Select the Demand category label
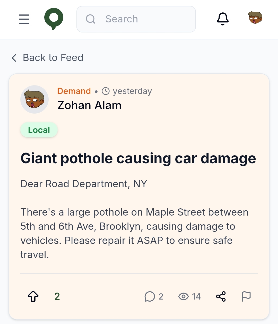Image resolution: width=278 pixels, height=324 pixels. [x=74, y=91]
